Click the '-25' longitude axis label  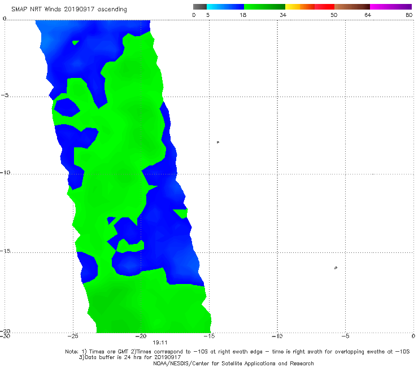click(x=73, y=336)
